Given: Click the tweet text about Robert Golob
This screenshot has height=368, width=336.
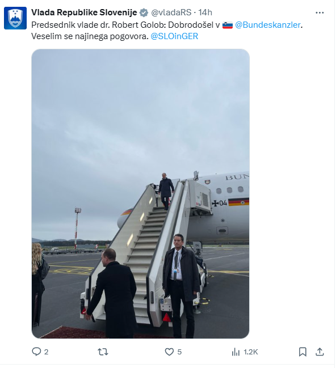Looking at the screenshot, I should (x=167, y=31).
